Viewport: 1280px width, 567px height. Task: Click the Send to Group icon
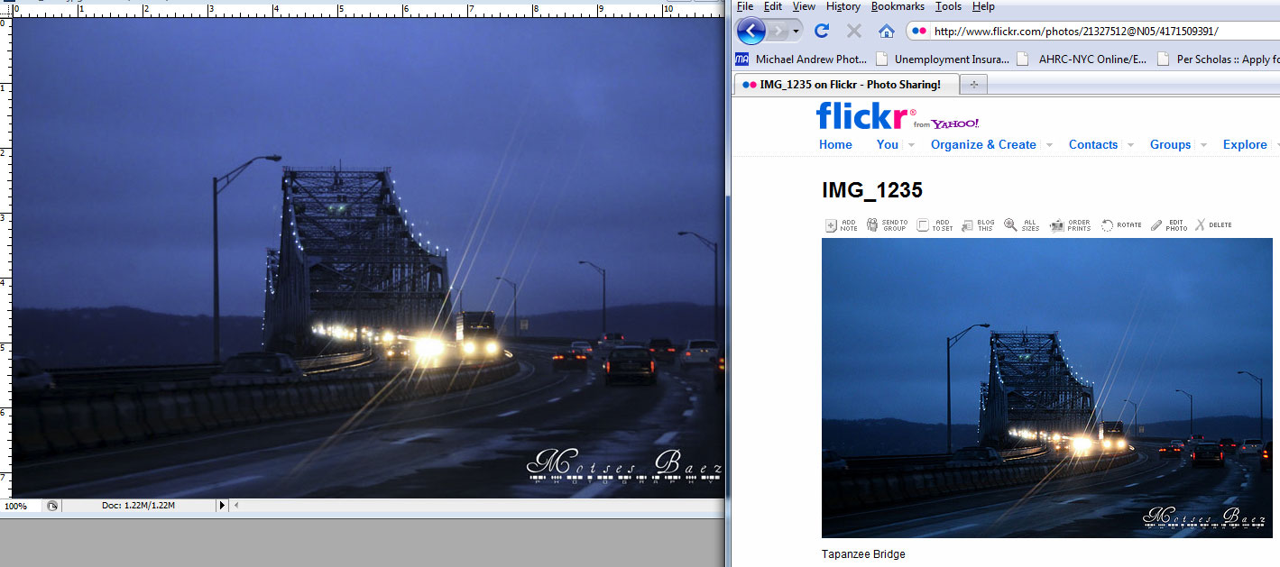click(x=872, y=225)
